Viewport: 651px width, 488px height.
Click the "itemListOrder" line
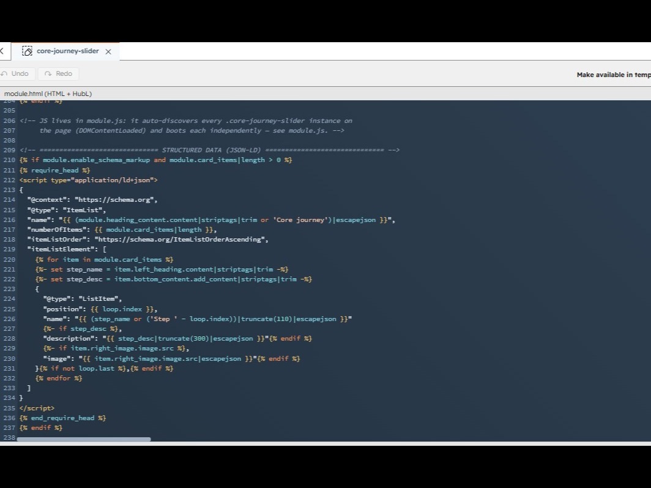148,240
